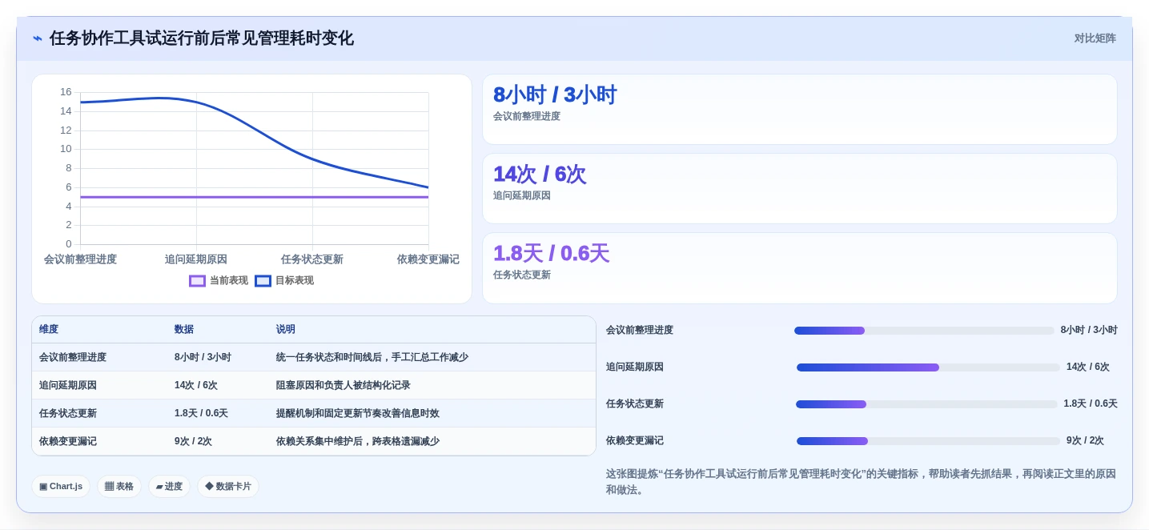Click the 追问延期原因 progress bar
Image resolution: width=1149 pixels, height=530 pixels.
click(928, 367)
